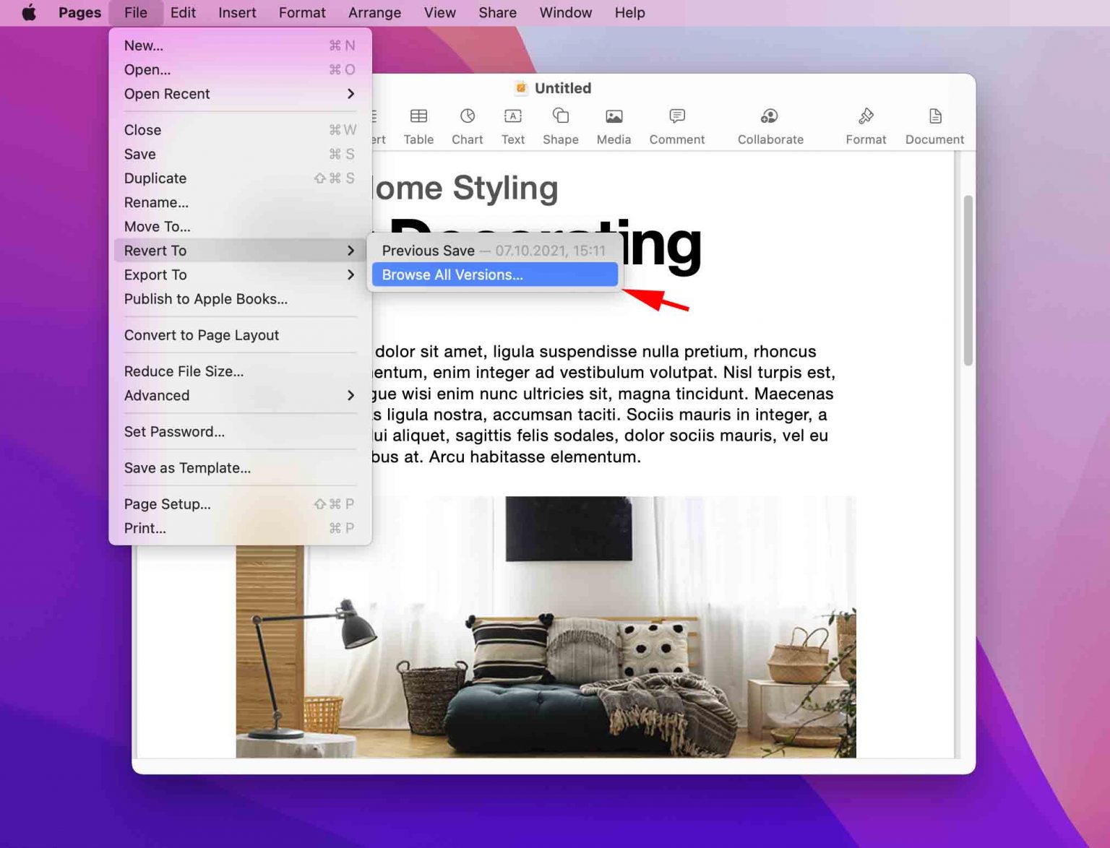Open the Insert menu
1110x848 pixels.
click(x=237, y=12)
